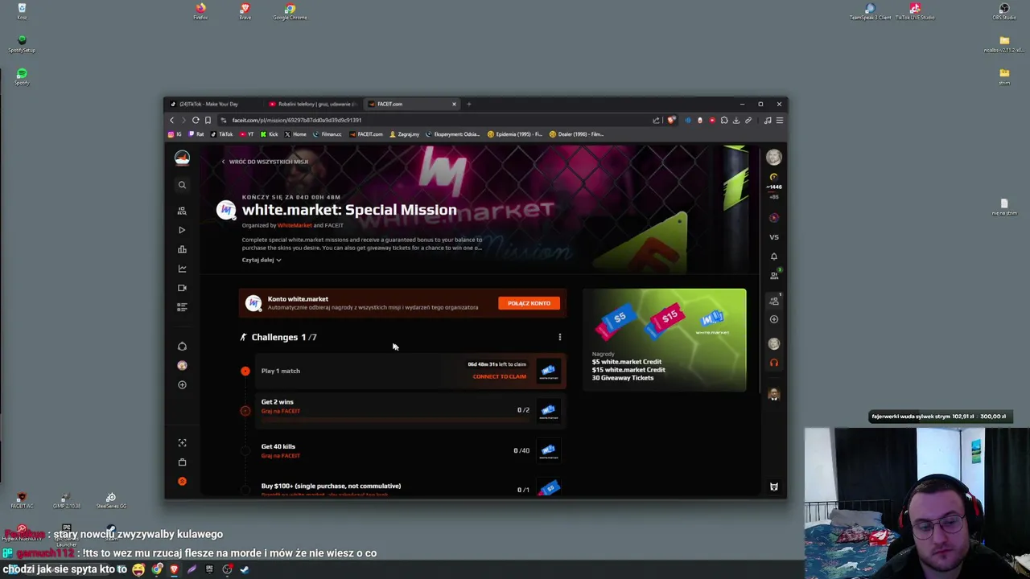Open the OBS Studio desktop shortcut
This screenshot has height=579, width=1030.
tap(1004, 11)
